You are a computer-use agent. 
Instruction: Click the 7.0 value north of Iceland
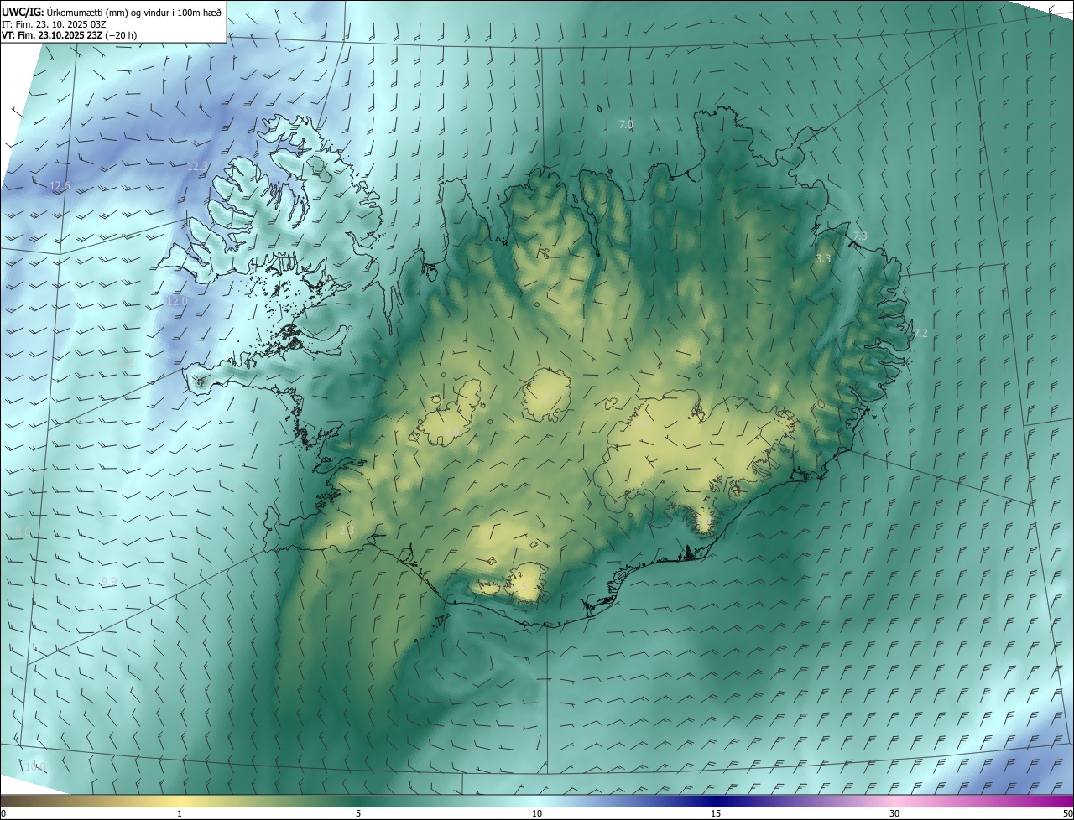(x=626, y=124)
